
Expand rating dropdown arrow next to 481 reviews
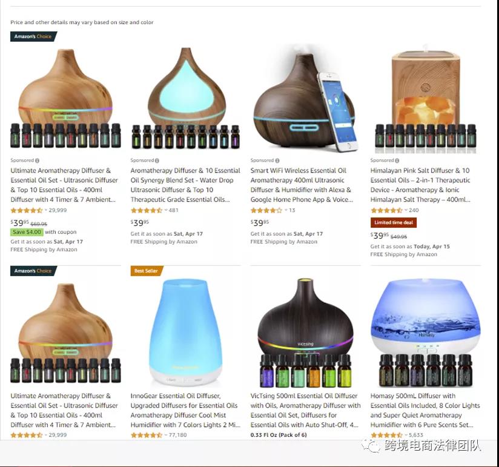pyautogui.click(x=166, y=210)
